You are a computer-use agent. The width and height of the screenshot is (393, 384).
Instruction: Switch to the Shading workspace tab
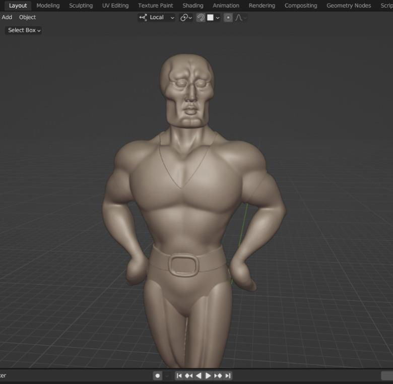(x=193, y=6)
